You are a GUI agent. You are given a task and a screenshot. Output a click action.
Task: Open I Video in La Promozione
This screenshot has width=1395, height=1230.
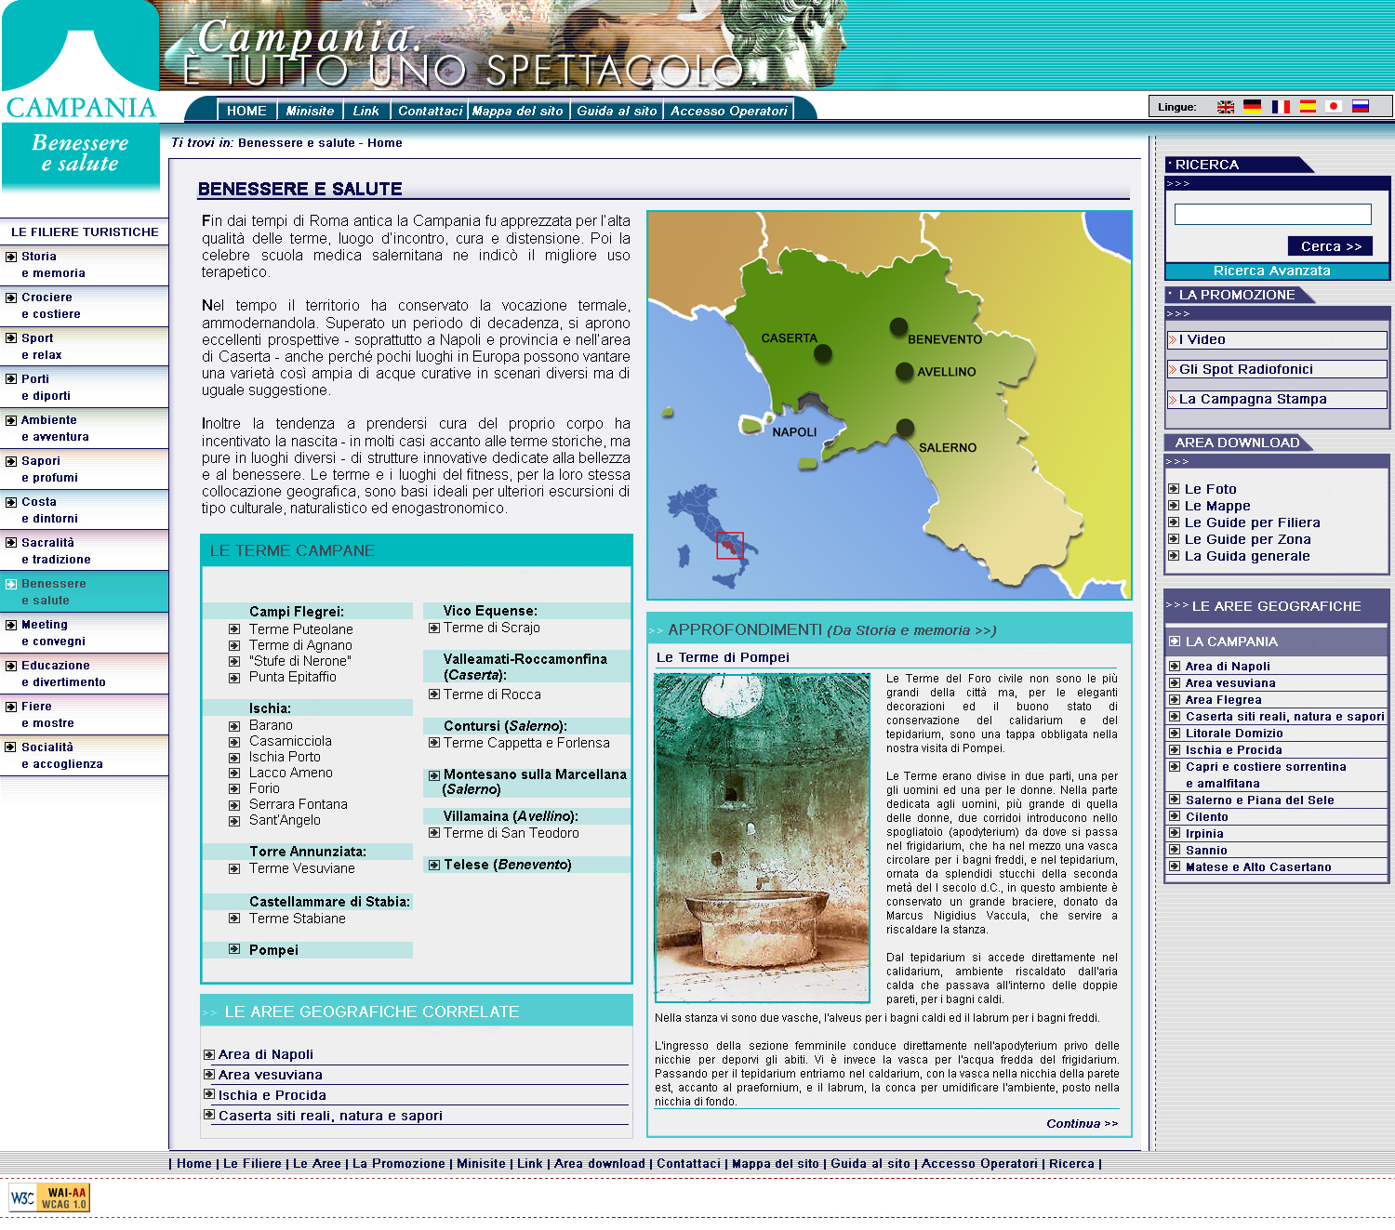point(1277,340)
